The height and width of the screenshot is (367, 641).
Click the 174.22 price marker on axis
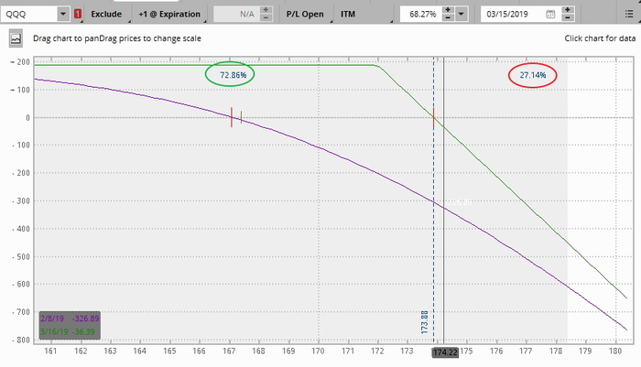pyautogui.click(x=445, y=352)
